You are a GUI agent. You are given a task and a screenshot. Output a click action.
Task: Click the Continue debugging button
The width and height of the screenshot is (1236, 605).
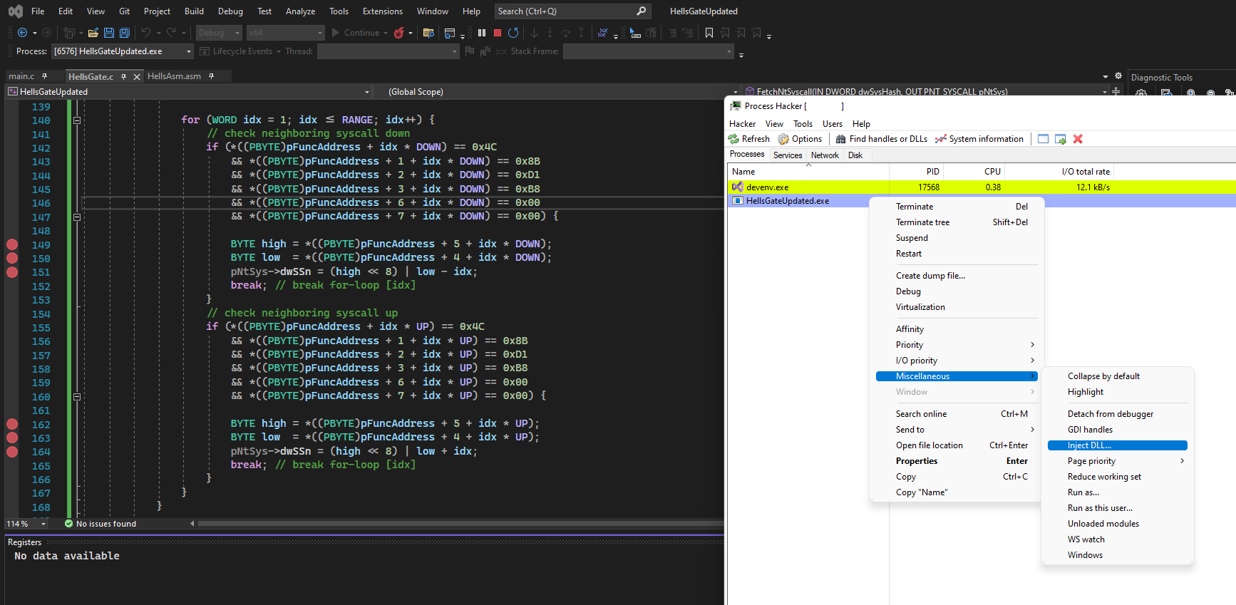pos(359,33)
